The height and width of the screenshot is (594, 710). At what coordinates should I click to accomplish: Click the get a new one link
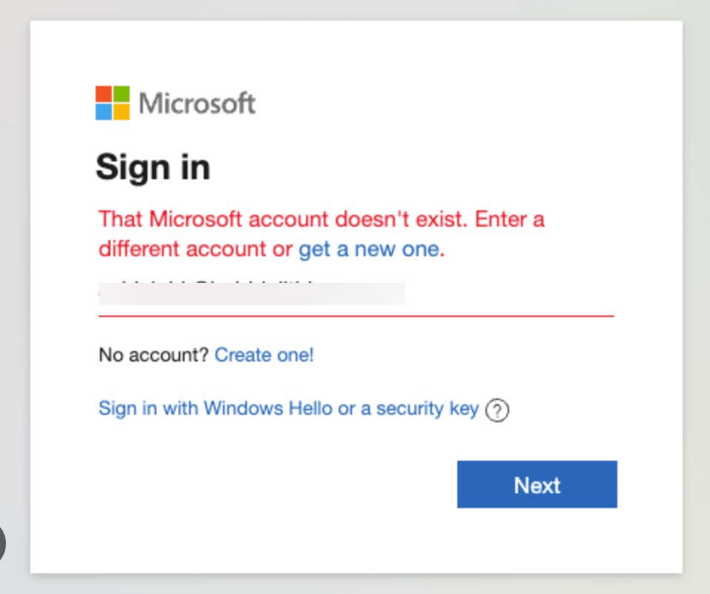[x=368, y=249]
